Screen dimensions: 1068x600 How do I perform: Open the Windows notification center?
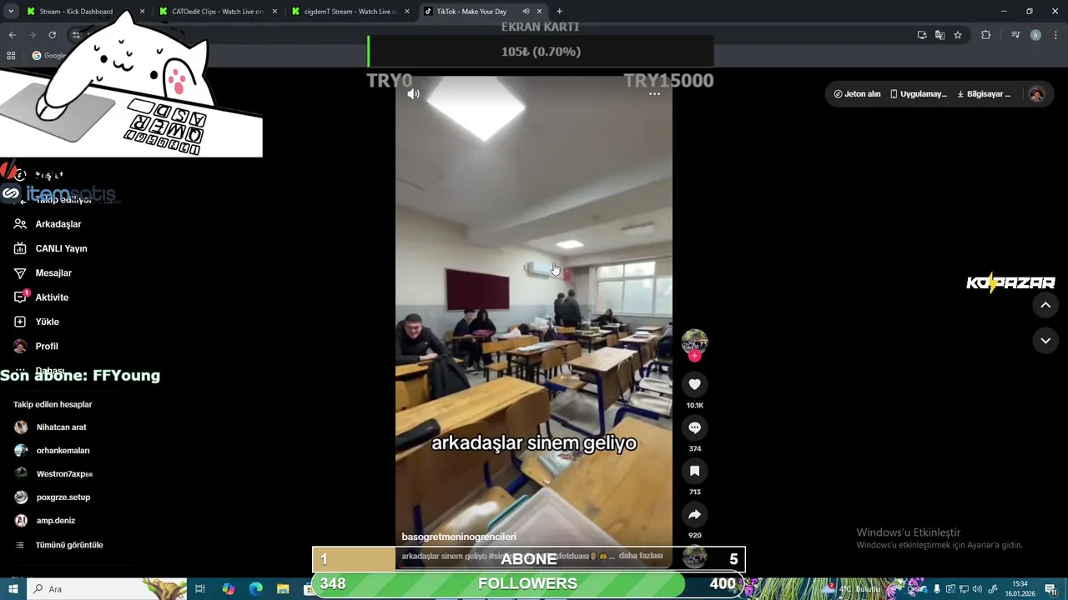1050,589
